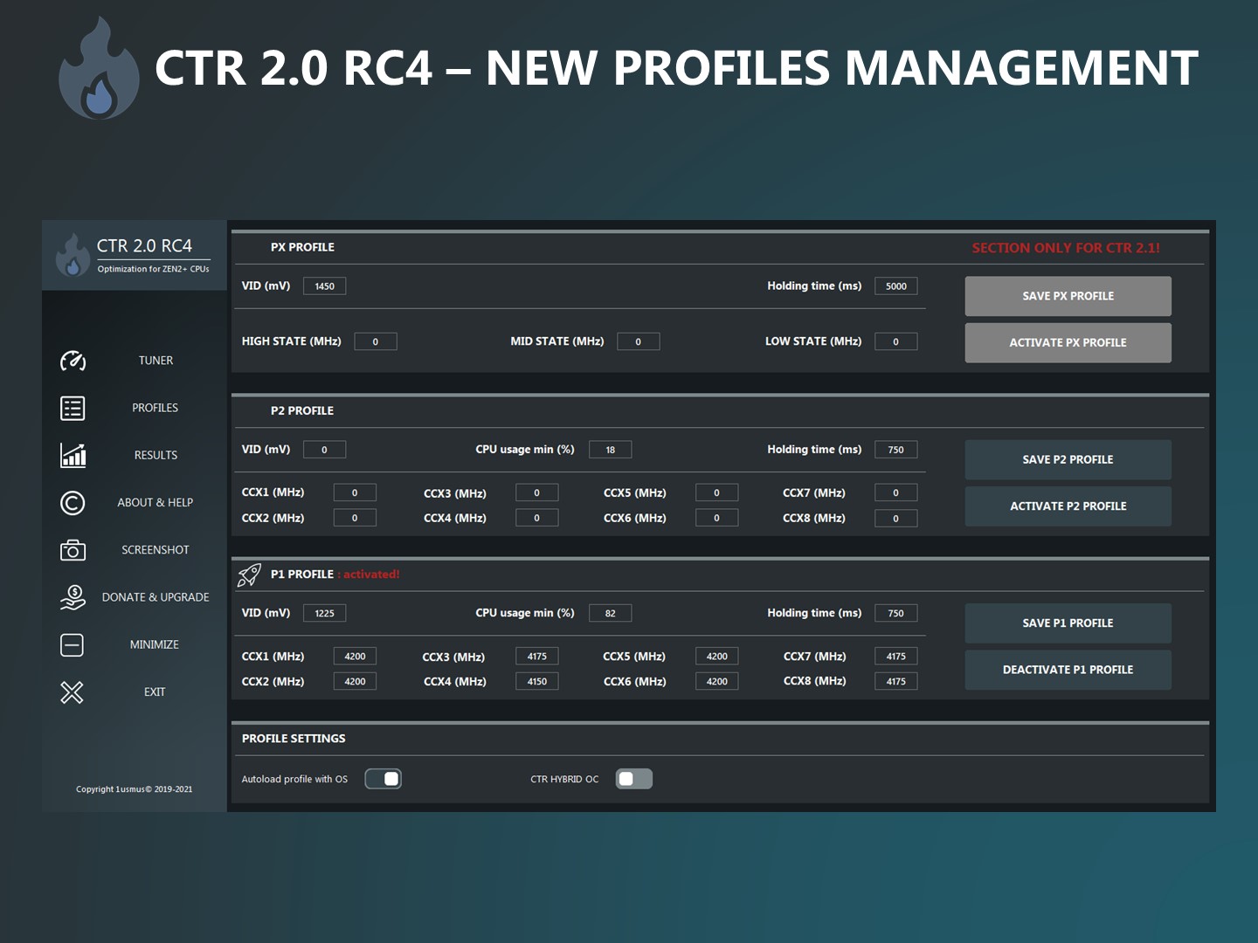Click the Minimize box icon
Viewport: 1258px width, 943px height.
click(73, 644)
